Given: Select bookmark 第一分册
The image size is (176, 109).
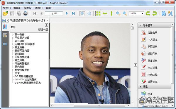Looking at the screenshot, I should (20, 34).
